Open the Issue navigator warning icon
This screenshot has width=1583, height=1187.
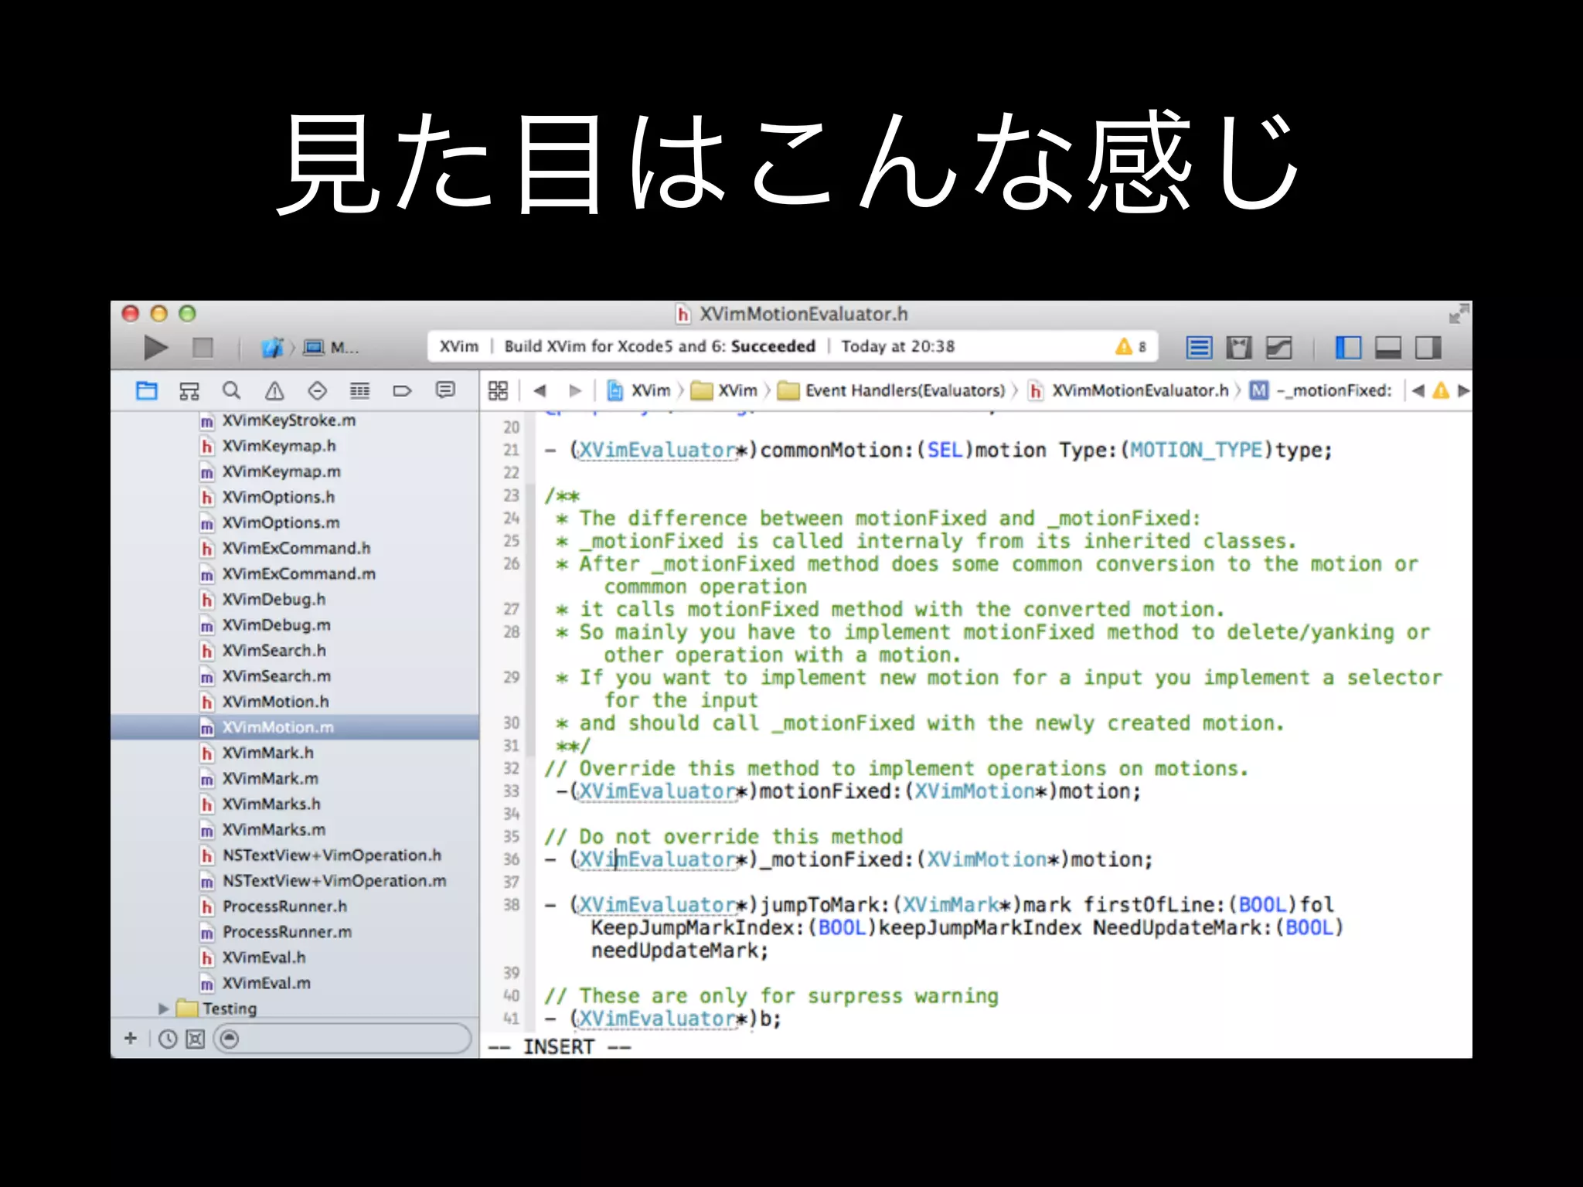point(274,391)
